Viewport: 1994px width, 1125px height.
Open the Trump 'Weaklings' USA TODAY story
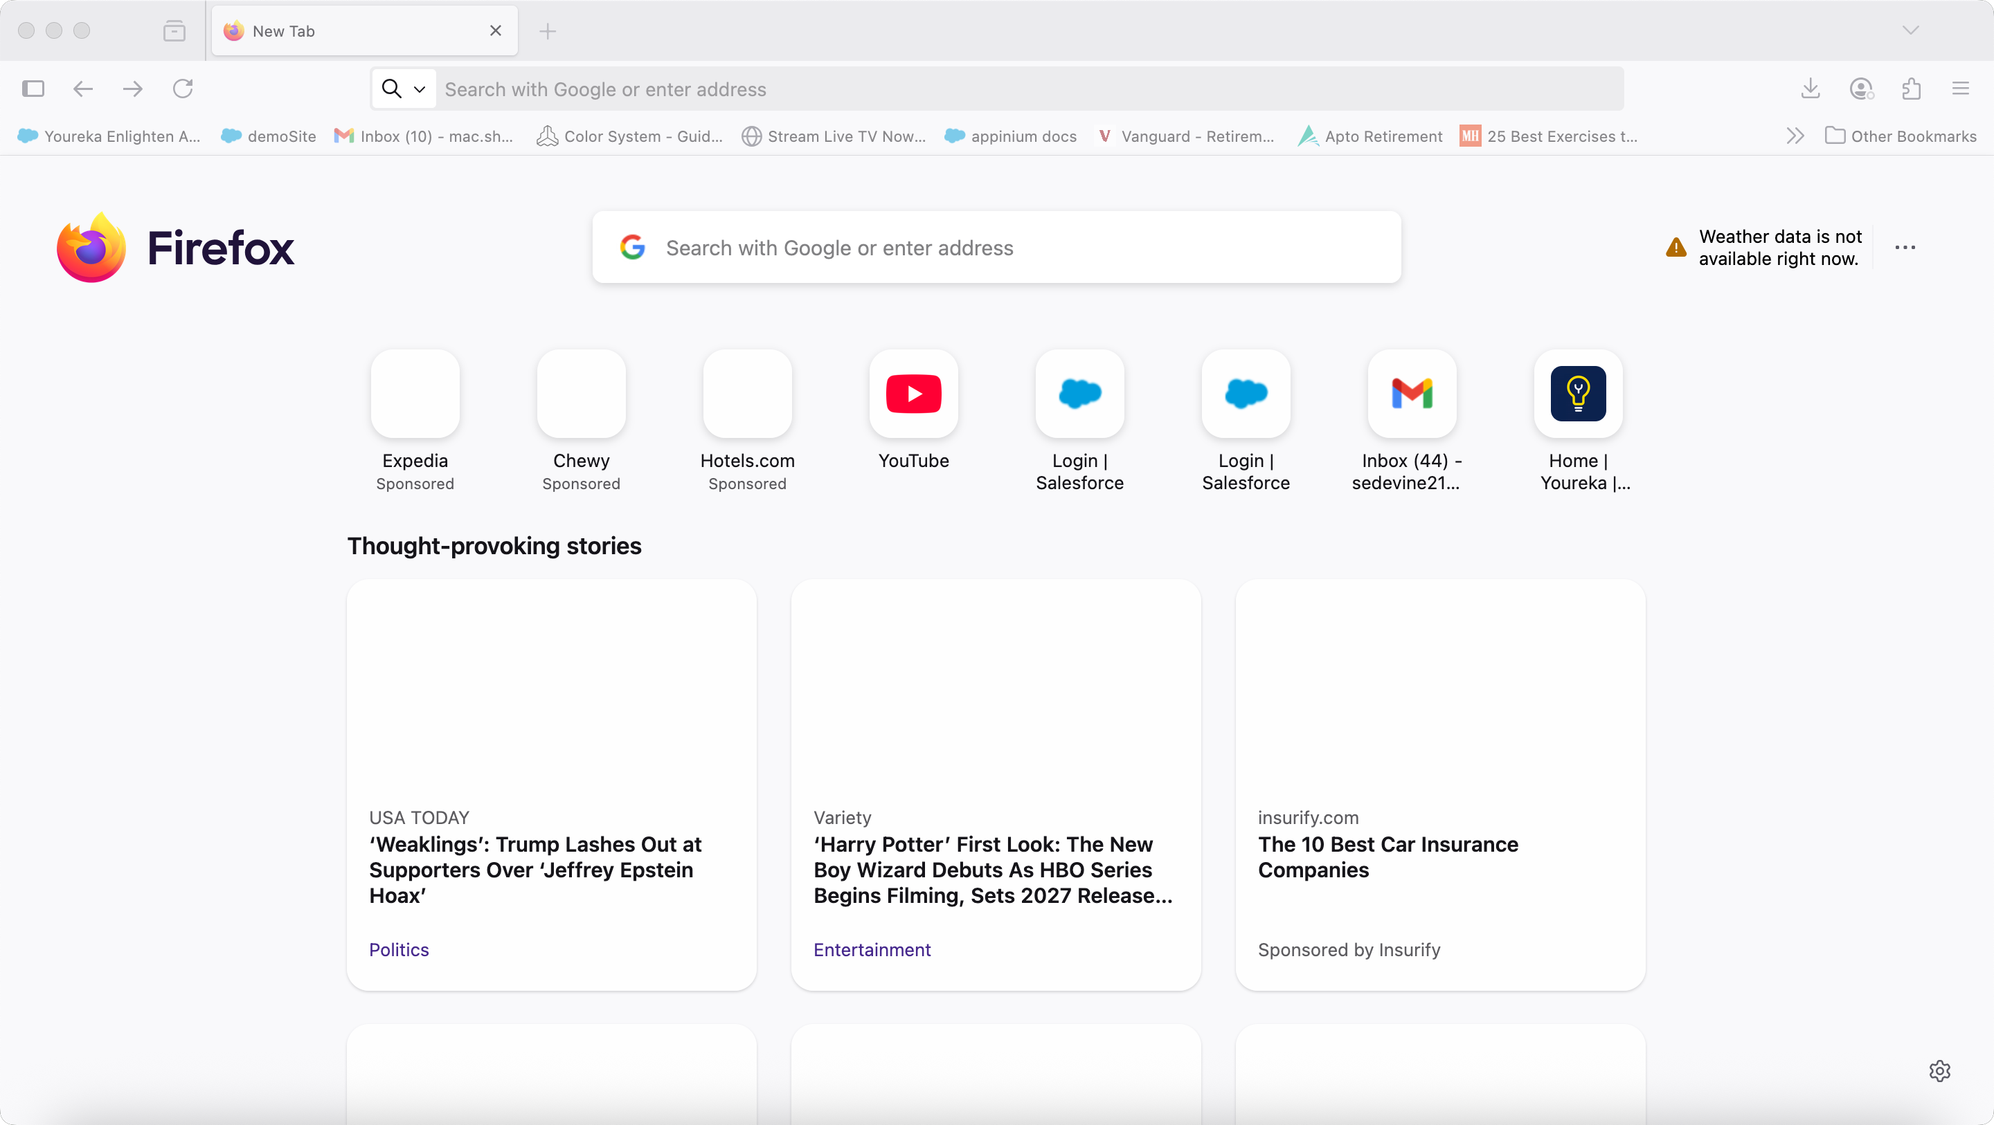(551, 785)
